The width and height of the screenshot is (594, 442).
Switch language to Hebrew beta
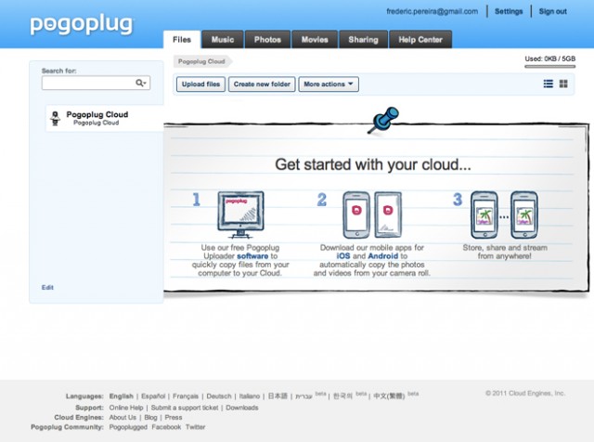point(303,396)
